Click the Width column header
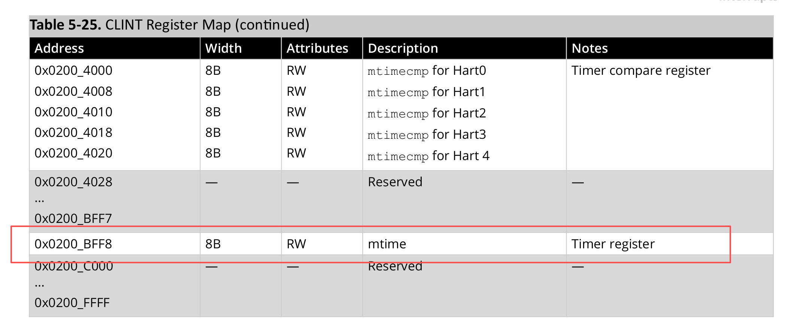The image size is (788, 328). click(223, 49)
